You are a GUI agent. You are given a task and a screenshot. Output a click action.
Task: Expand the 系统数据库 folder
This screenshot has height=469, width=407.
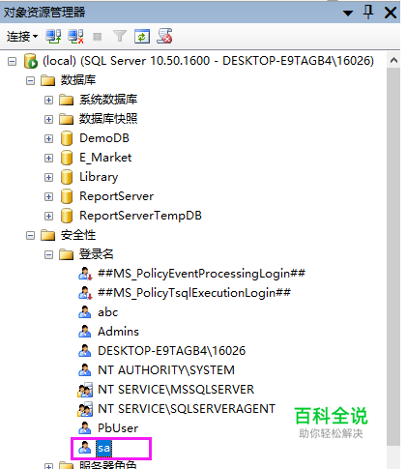click(48, 100)
